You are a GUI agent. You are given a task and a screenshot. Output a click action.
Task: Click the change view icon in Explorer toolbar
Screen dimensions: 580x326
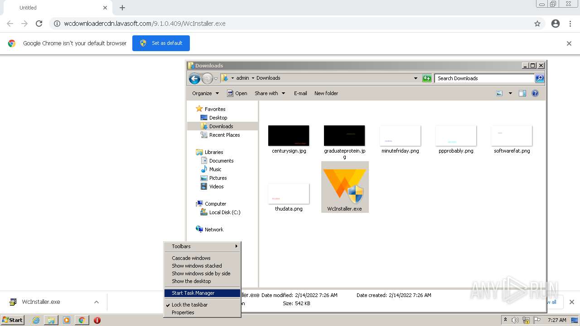tap(499, 93)
